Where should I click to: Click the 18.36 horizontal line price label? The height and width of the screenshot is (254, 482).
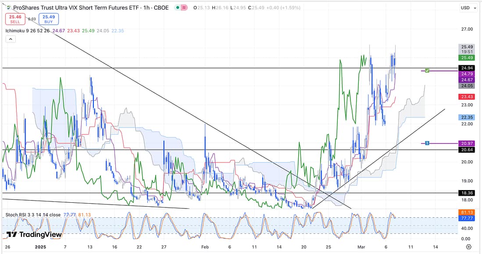coord(467,193)
